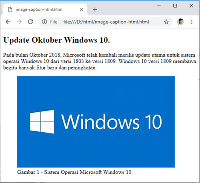Click the Windows 10 logo image
Image resolution: width=200 pixels, height=183 pixels.
[96, 122]
